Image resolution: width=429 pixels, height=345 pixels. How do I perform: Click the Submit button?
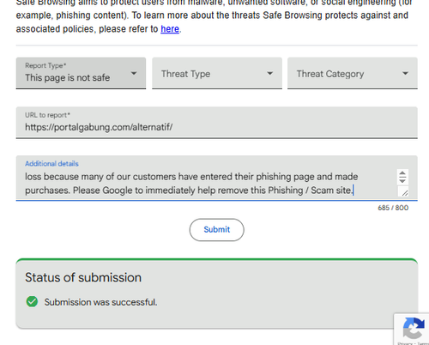[217, 230]
